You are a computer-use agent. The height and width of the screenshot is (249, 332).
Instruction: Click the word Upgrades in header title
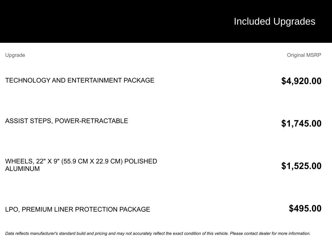click(294, 22)
